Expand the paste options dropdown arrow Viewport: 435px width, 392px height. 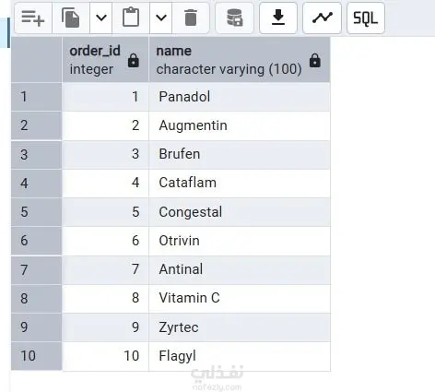click(161, 18)
